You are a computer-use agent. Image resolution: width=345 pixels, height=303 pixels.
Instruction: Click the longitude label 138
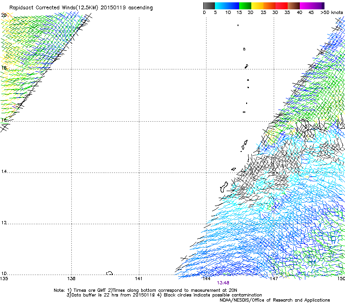[71, 279]
